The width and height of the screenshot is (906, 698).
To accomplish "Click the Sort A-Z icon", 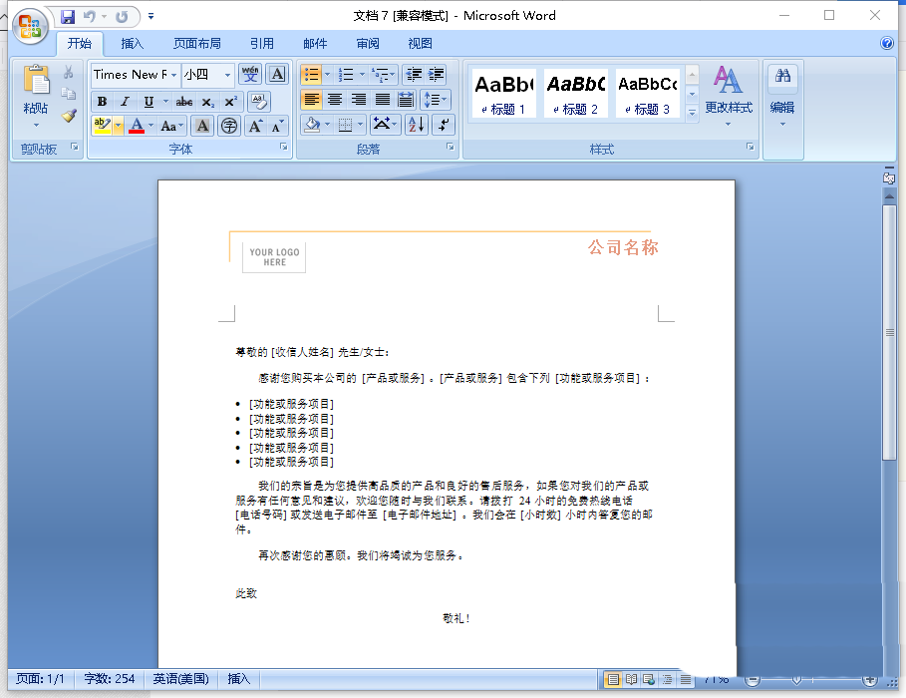I will click(x=416, y=125).
